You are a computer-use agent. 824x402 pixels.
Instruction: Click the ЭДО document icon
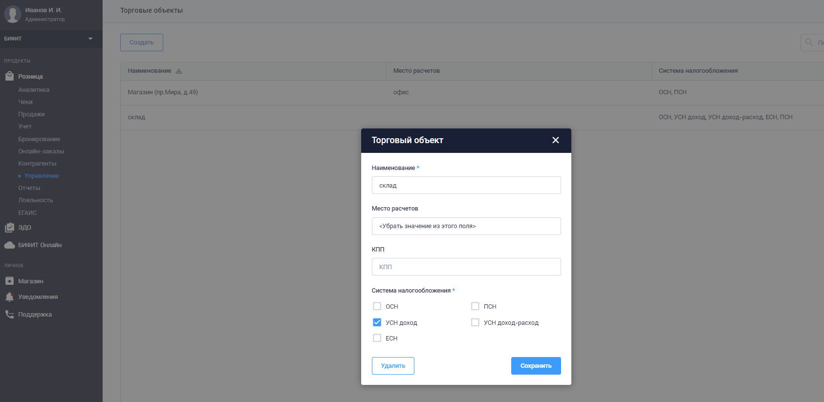(9, 228)
